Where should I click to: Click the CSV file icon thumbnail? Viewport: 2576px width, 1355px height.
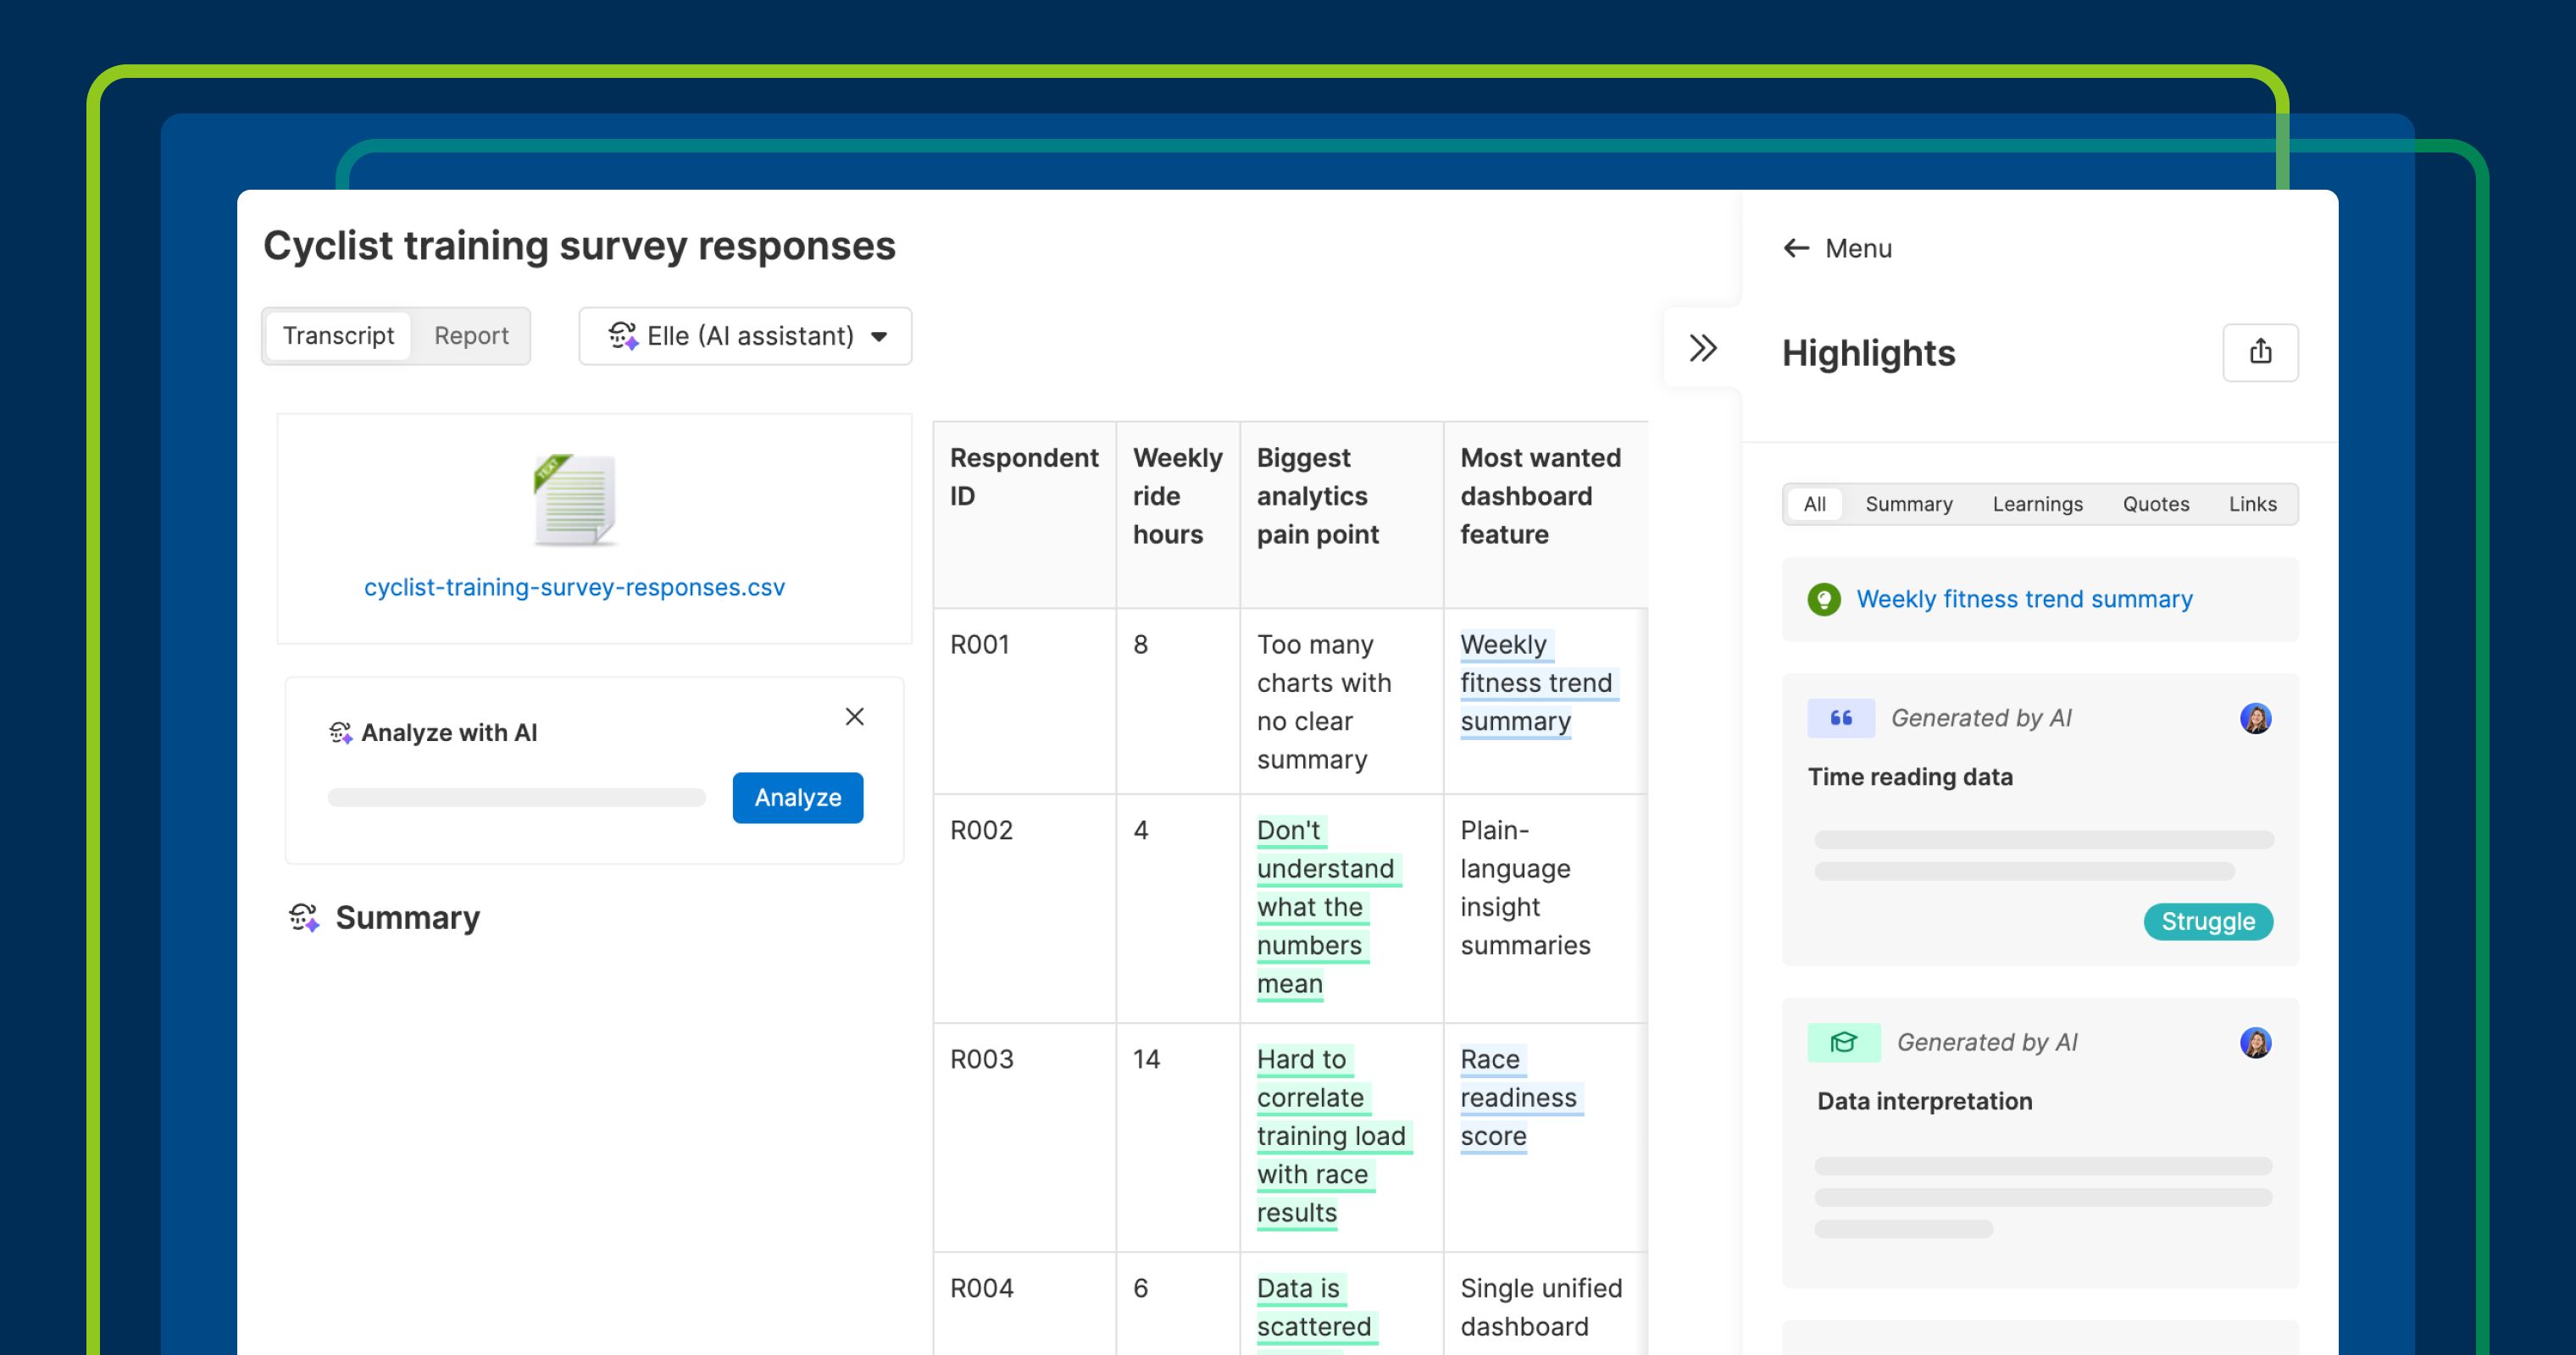click(x=574, y=500)
